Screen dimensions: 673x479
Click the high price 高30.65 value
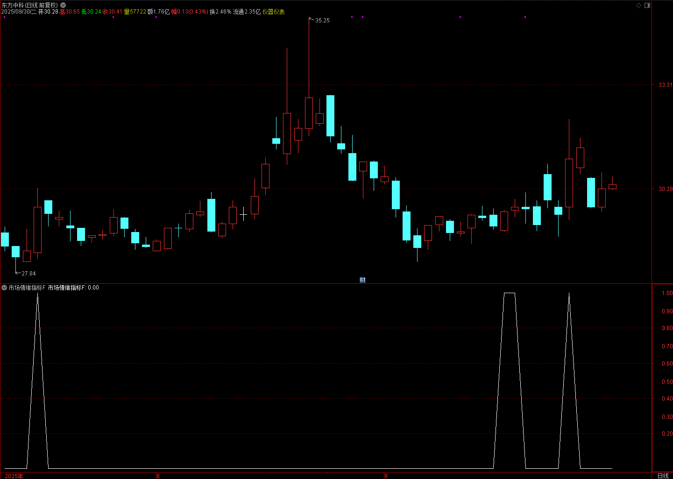point(70,12)
